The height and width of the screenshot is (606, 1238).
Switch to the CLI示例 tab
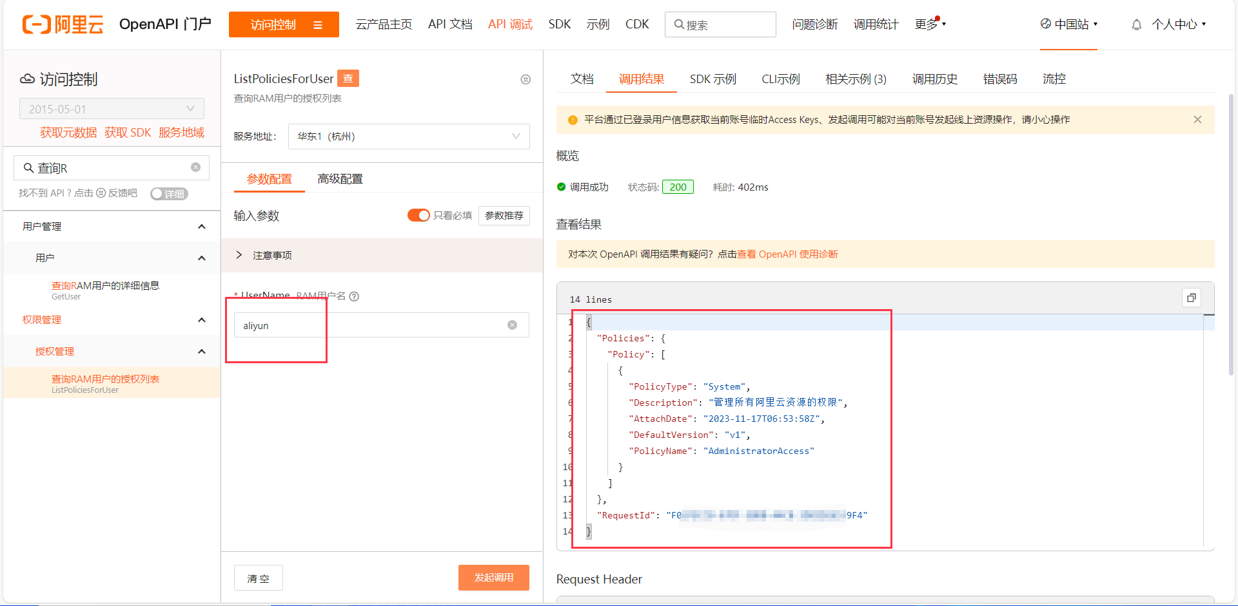tap(780, 79)
